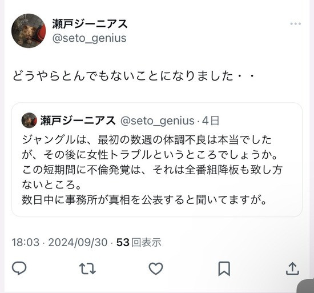Open the @seto_genius handle in quoted tweet

[158, 121]
